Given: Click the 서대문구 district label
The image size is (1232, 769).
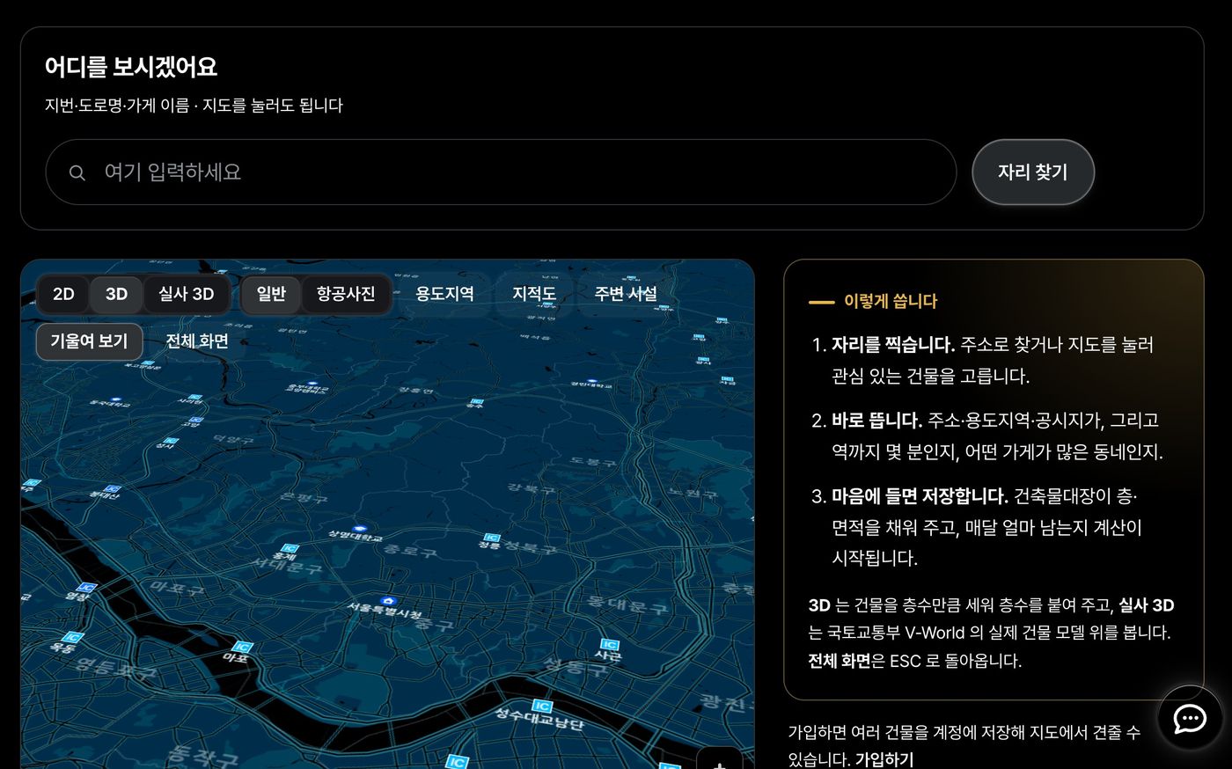Looking at the screenshot, I should click(286, 566).
